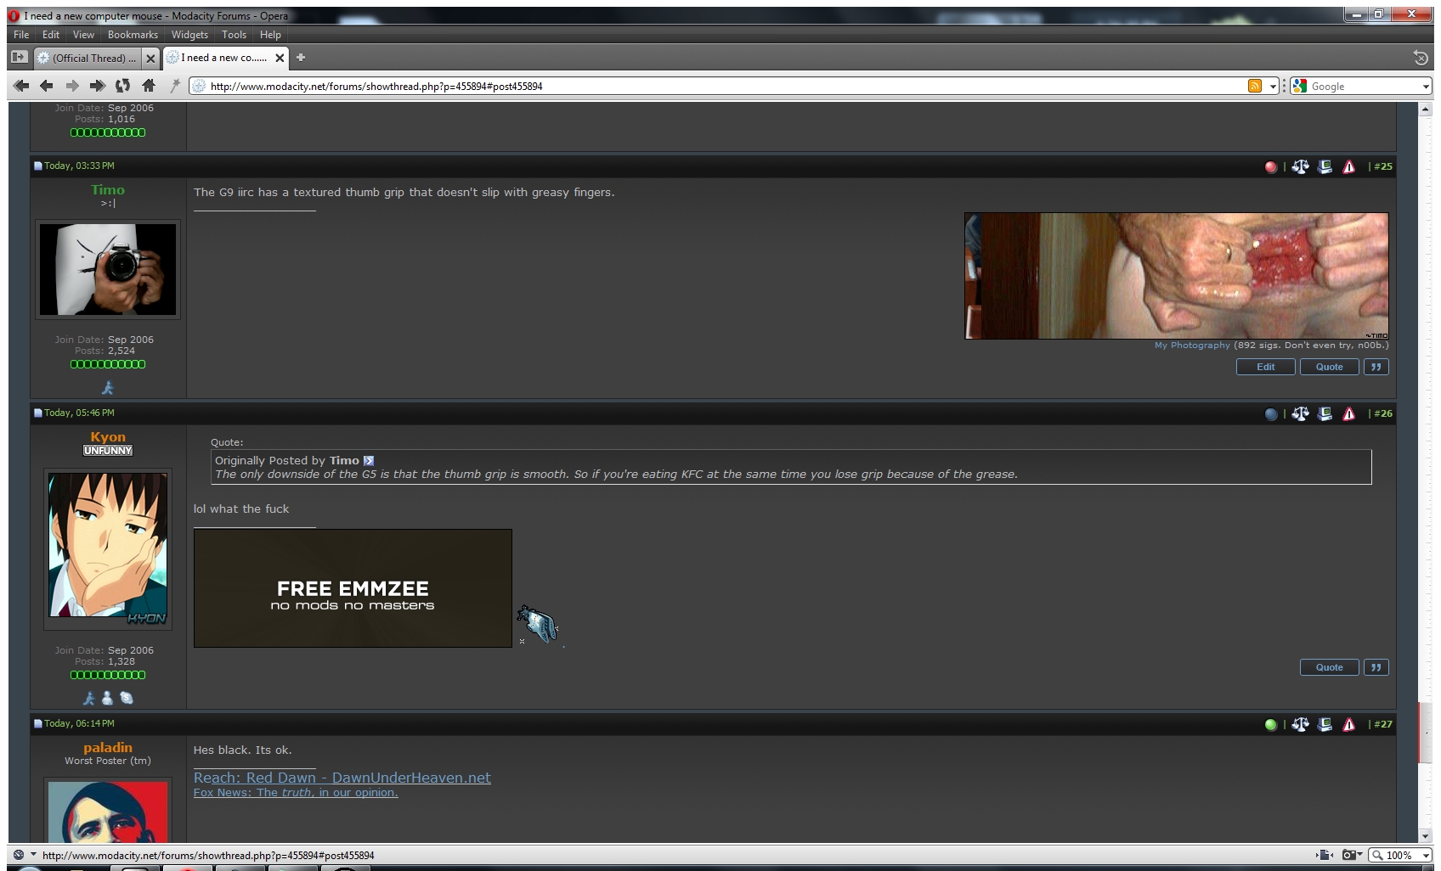The image size is (1441, 871).
Task: Expand the address bar history dropdown
Action: pyautogui.click(x=1273, y=86)
